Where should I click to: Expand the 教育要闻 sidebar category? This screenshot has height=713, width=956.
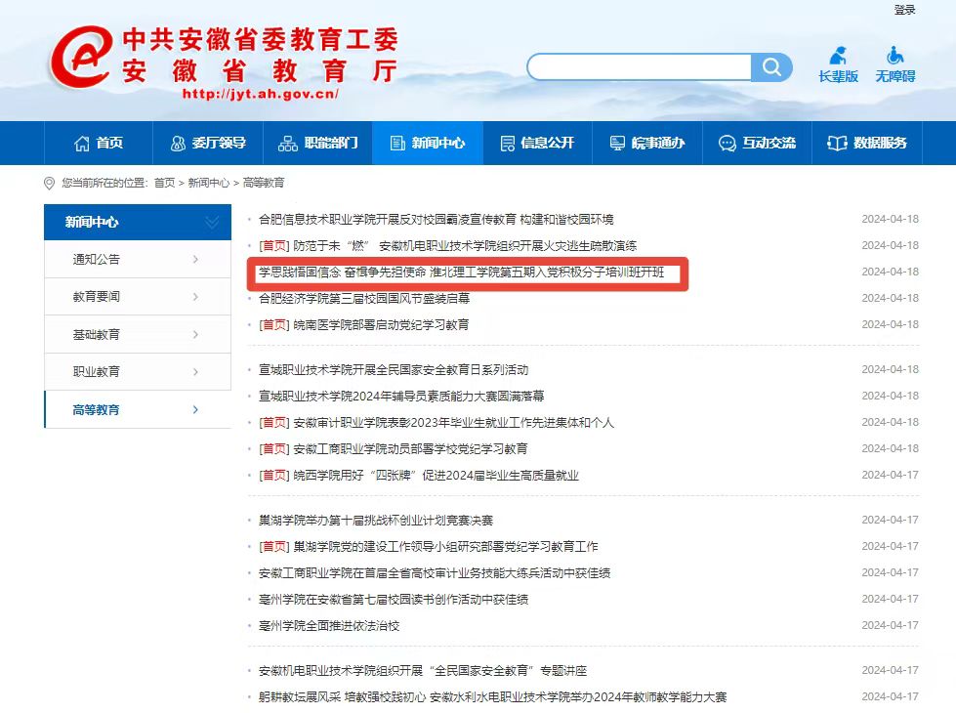pyautogui.click(x=137, y=297)
